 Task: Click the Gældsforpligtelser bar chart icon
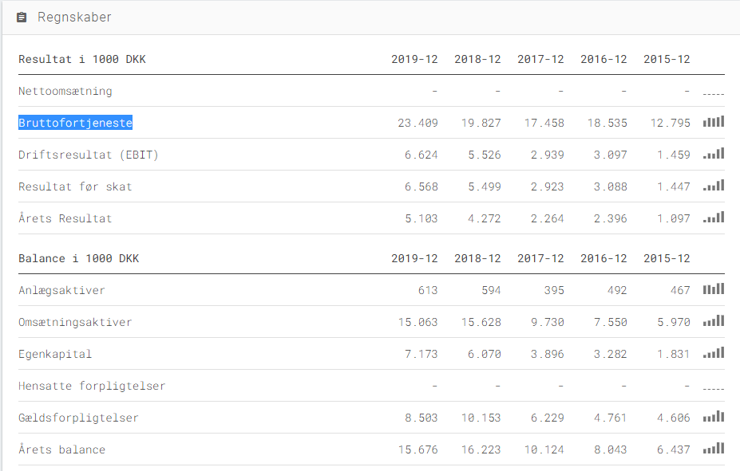pos(714,417)
